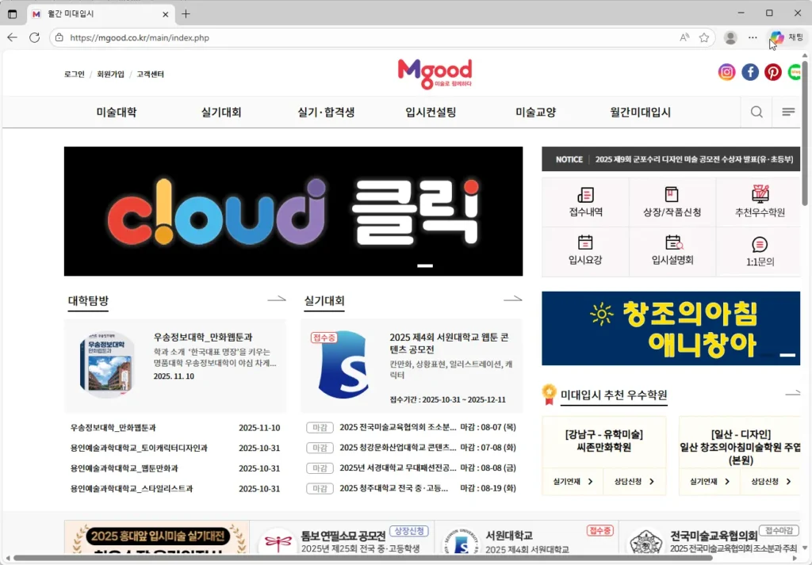Open the Instagram icon

[726, 71]
